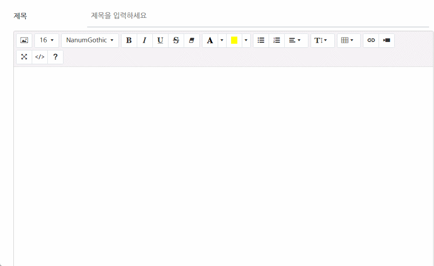
Task: Toggle fullscreen editor mode
Action: [24, 57]
